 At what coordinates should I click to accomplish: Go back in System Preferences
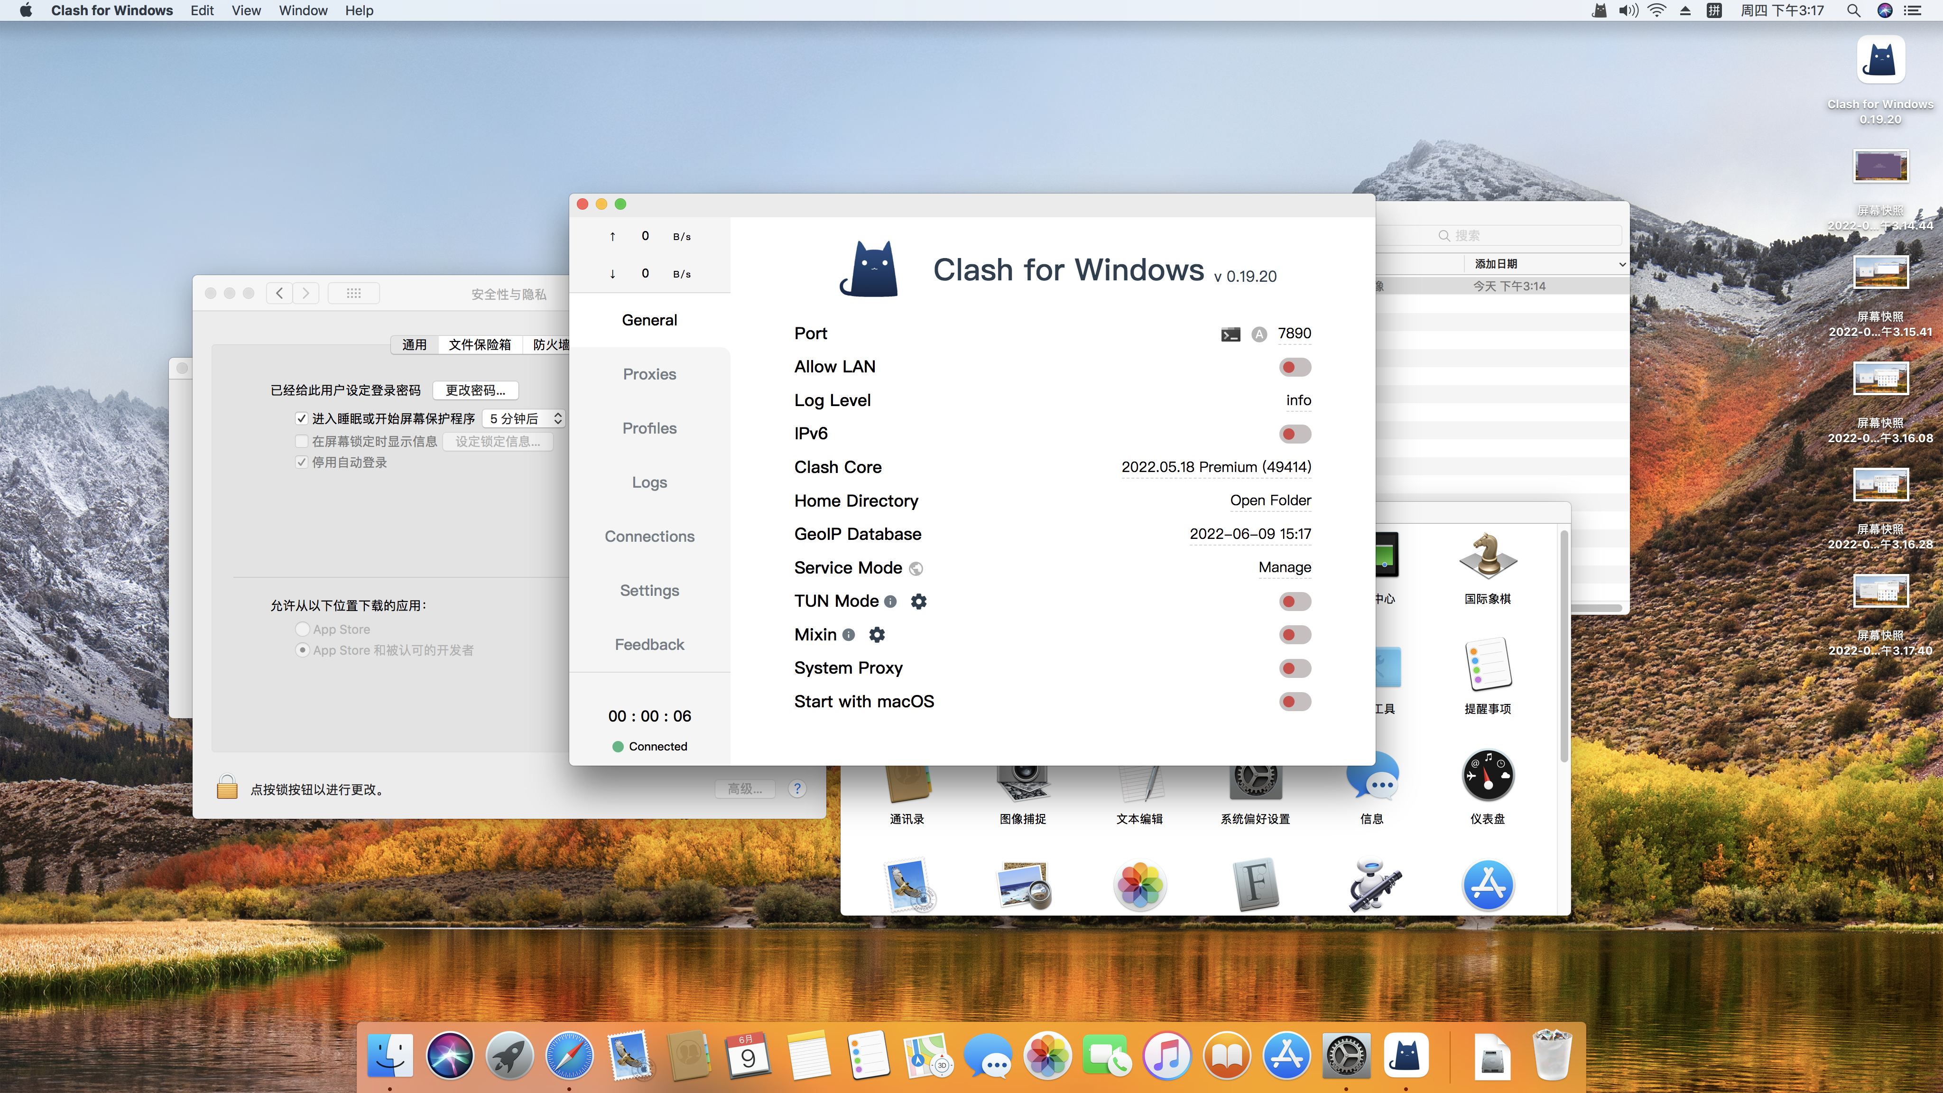279,294
